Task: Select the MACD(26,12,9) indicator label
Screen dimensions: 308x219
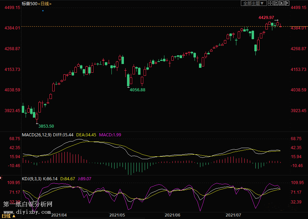Action: click(x=36, y=135)
